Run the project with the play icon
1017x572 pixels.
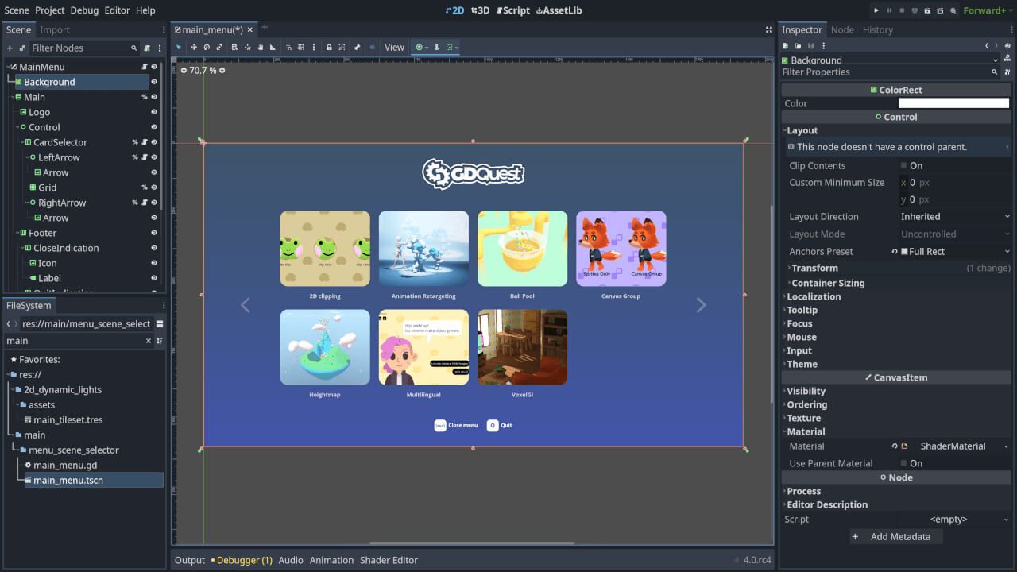point(877,10)
